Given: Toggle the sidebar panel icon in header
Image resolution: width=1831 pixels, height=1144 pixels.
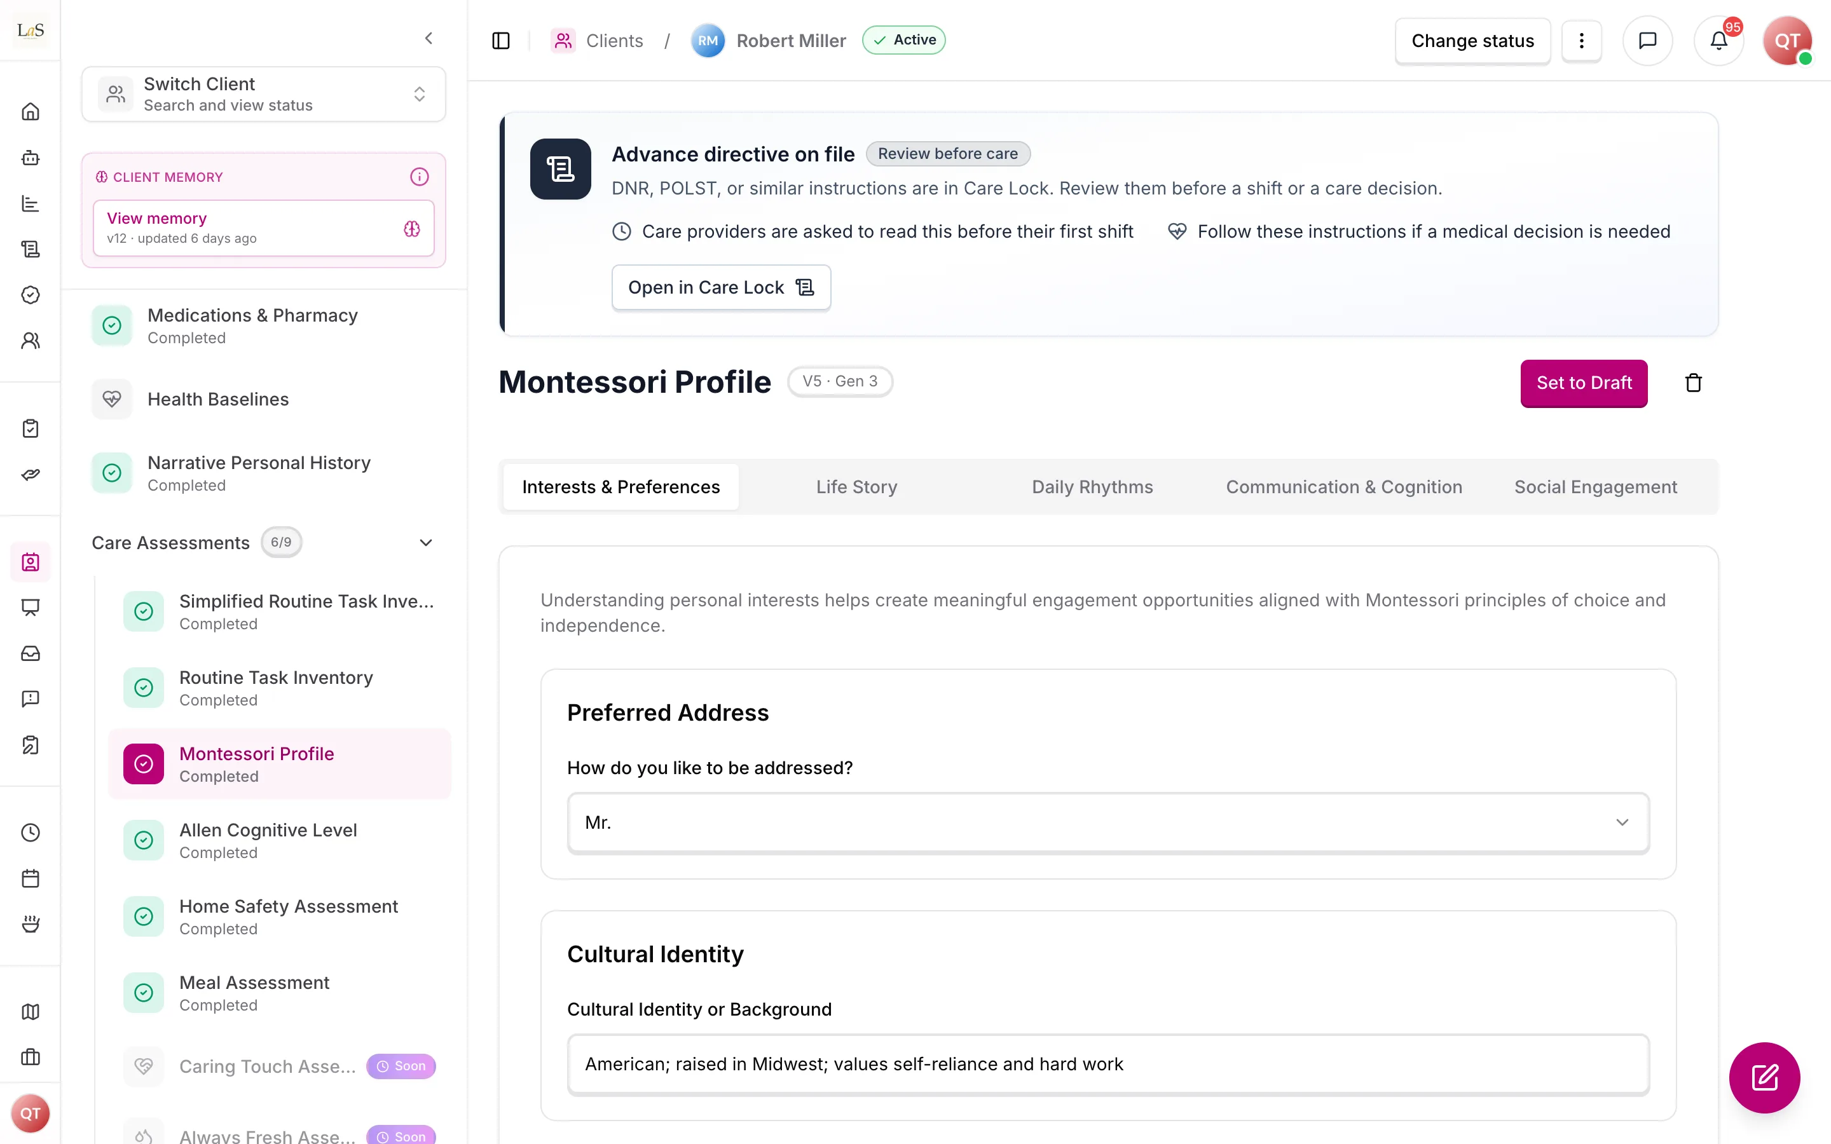Looking at the screenshot, I should pos(501,41).
